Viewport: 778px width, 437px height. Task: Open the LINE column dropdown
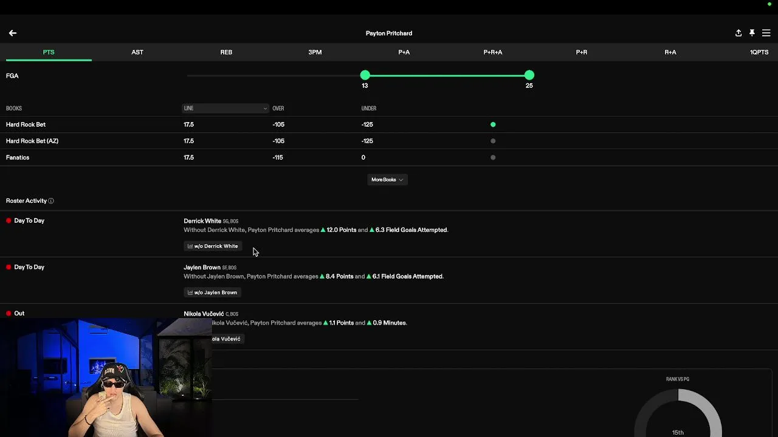point(225,108)
